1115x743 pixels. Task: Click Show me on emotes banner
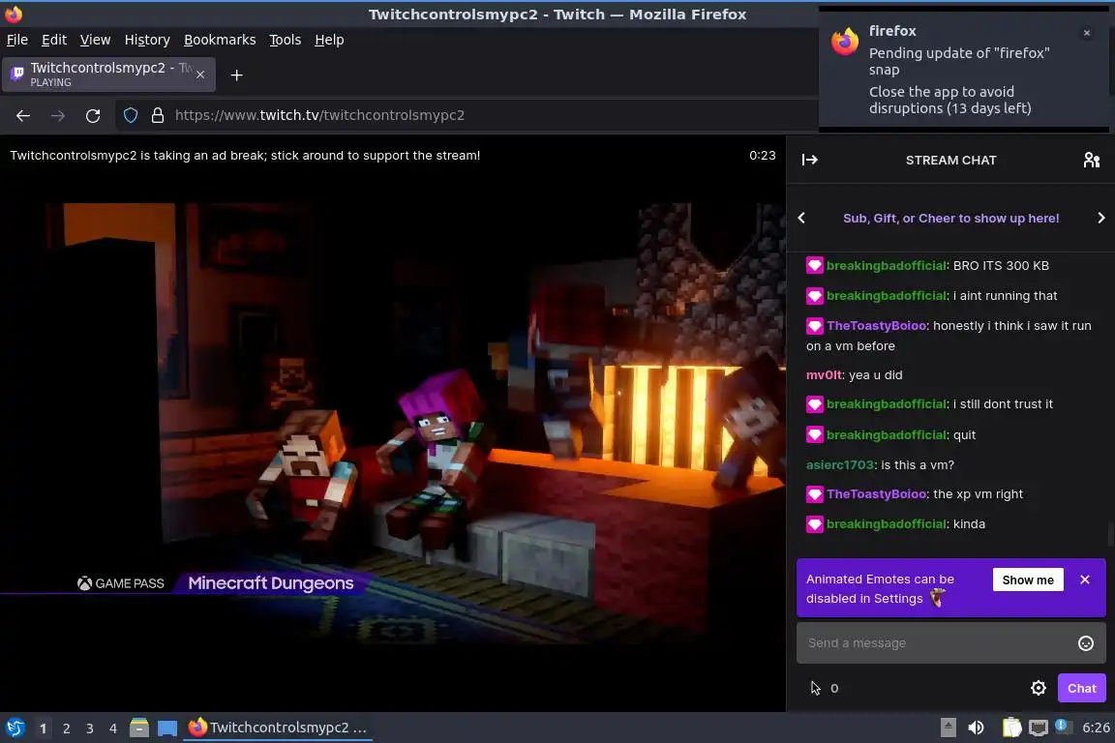point(1028,580)
